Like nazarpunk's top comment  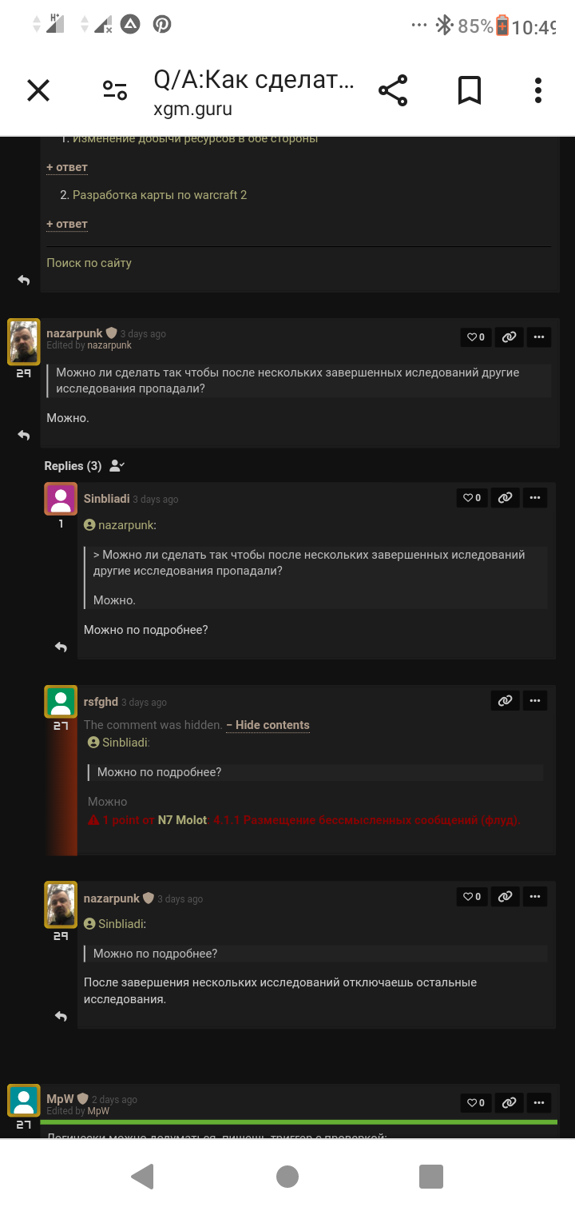(x=476, y=337)
